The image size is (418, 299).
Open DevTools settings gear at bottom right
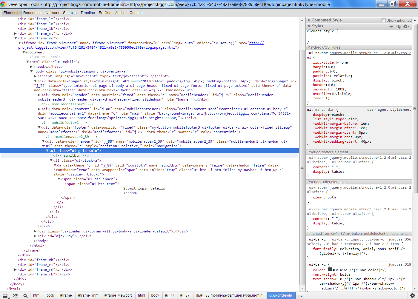413,295
